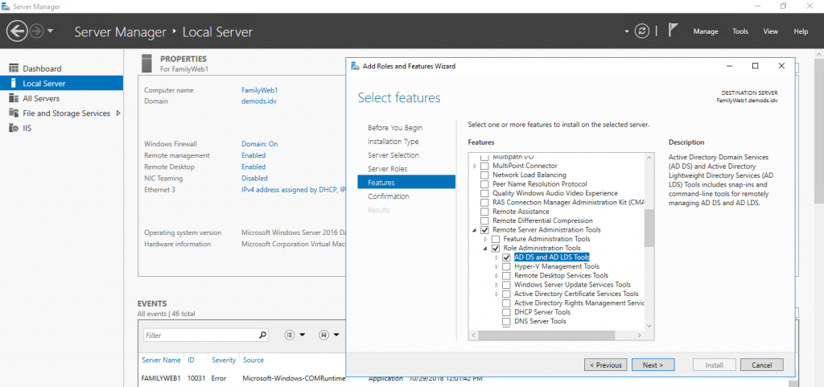This screenshot has height=387, width=824.
Task: Click the Previous button in the wizard
Action: coord(605,365)
